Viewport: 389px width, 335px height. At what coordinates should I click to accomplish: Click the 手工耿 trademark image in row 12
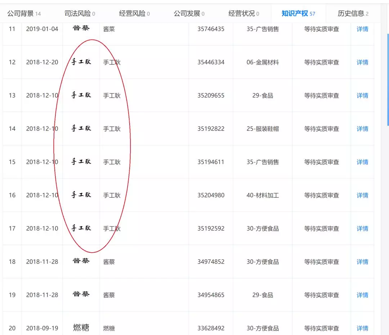[81, 62]
